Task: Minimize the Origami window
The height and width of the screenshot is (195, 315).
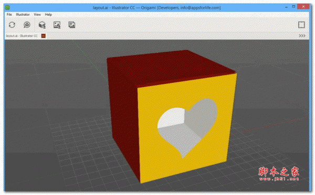Action: [286, 7]
